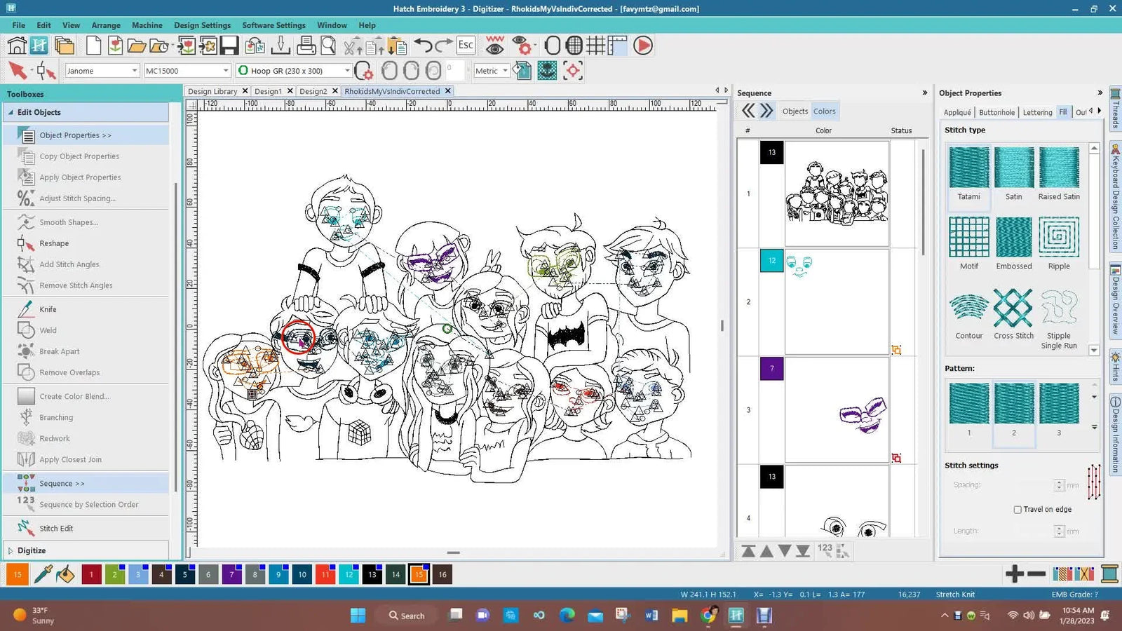Toggle the show hoop icon
The height and width of the screenshot is (631, 1122).
coord(553,46)
